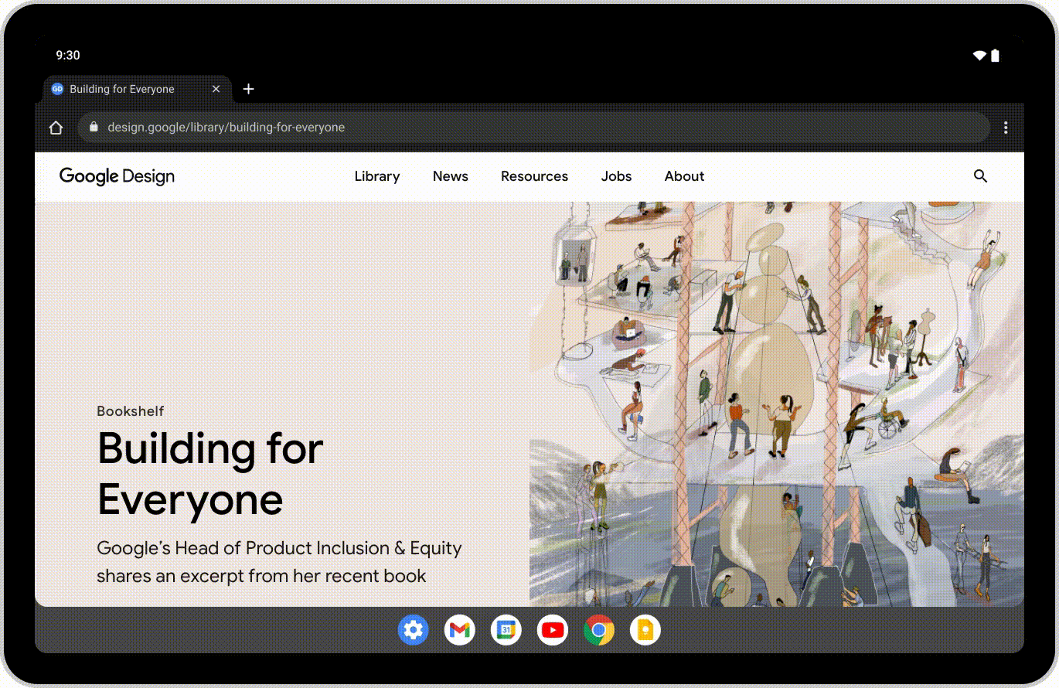Viewport: 1059px width, 688px height.
Task: Open the About page
Action: pyautogui.click(x=684, y=176)
